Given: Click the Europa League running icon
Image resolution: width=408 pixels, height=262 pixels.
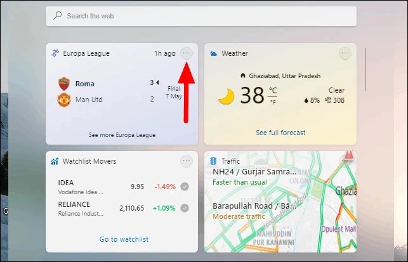Looking at the screenshot, I should pyautogui.click(x=55, y=53).
